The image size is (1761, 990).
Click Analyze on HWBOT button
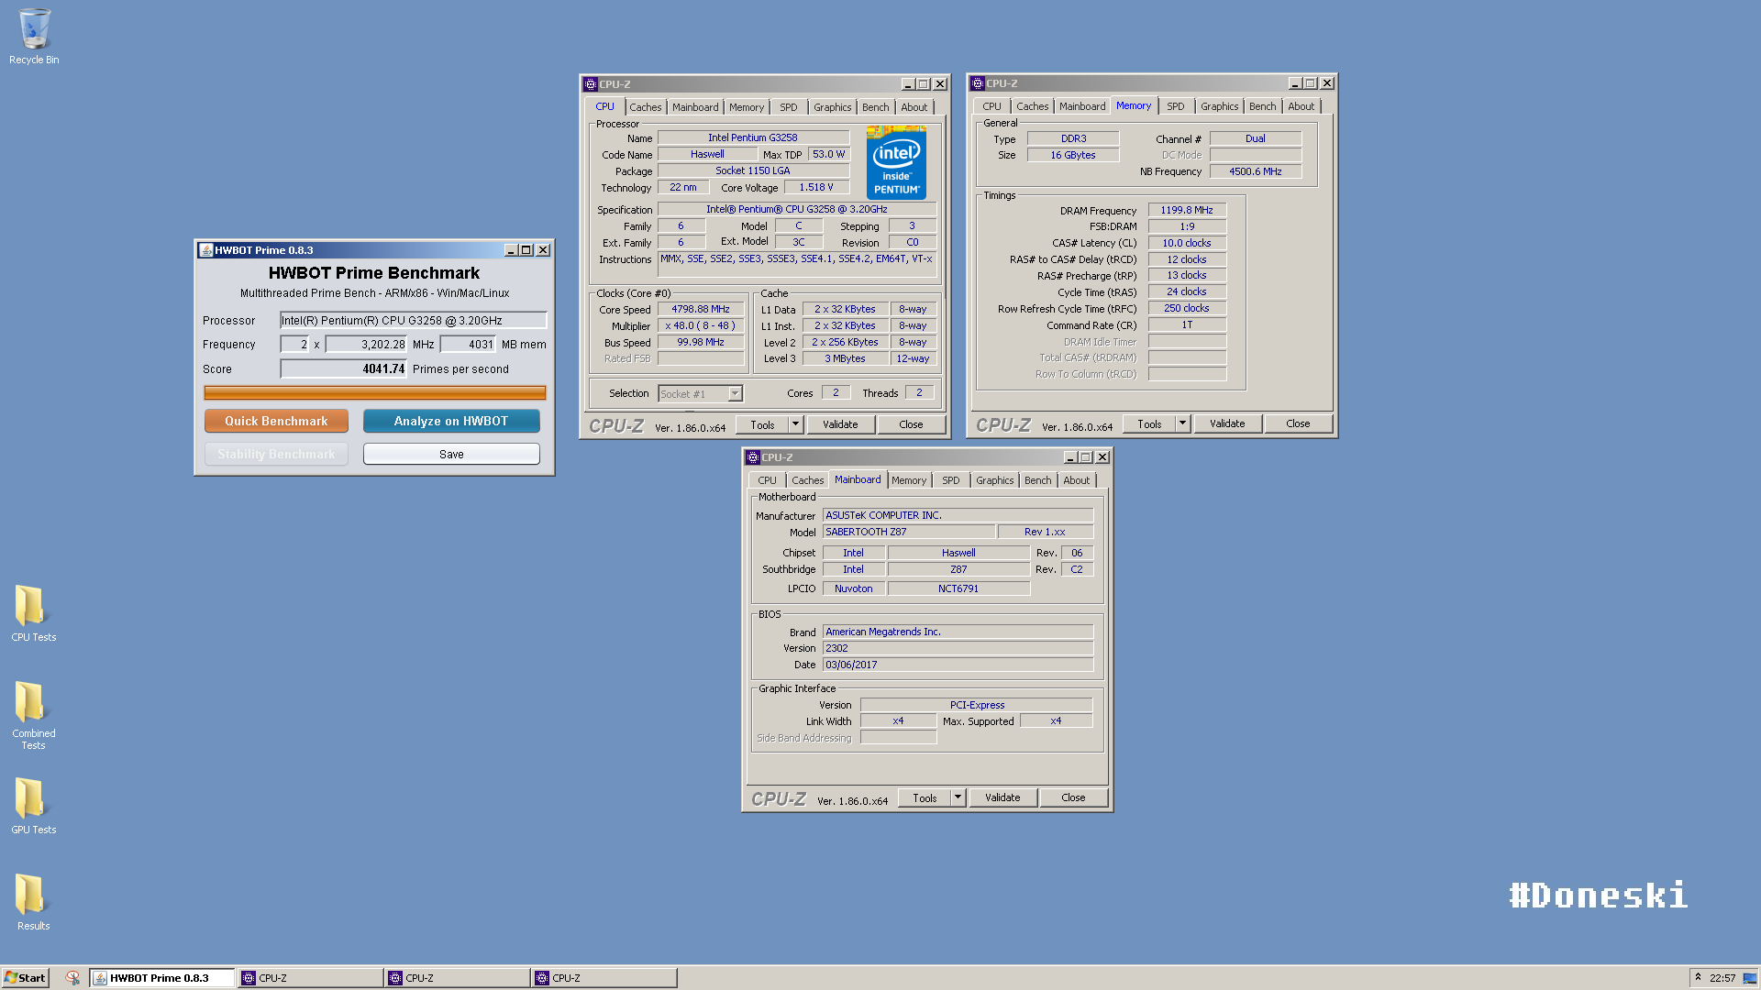point(451,421)
